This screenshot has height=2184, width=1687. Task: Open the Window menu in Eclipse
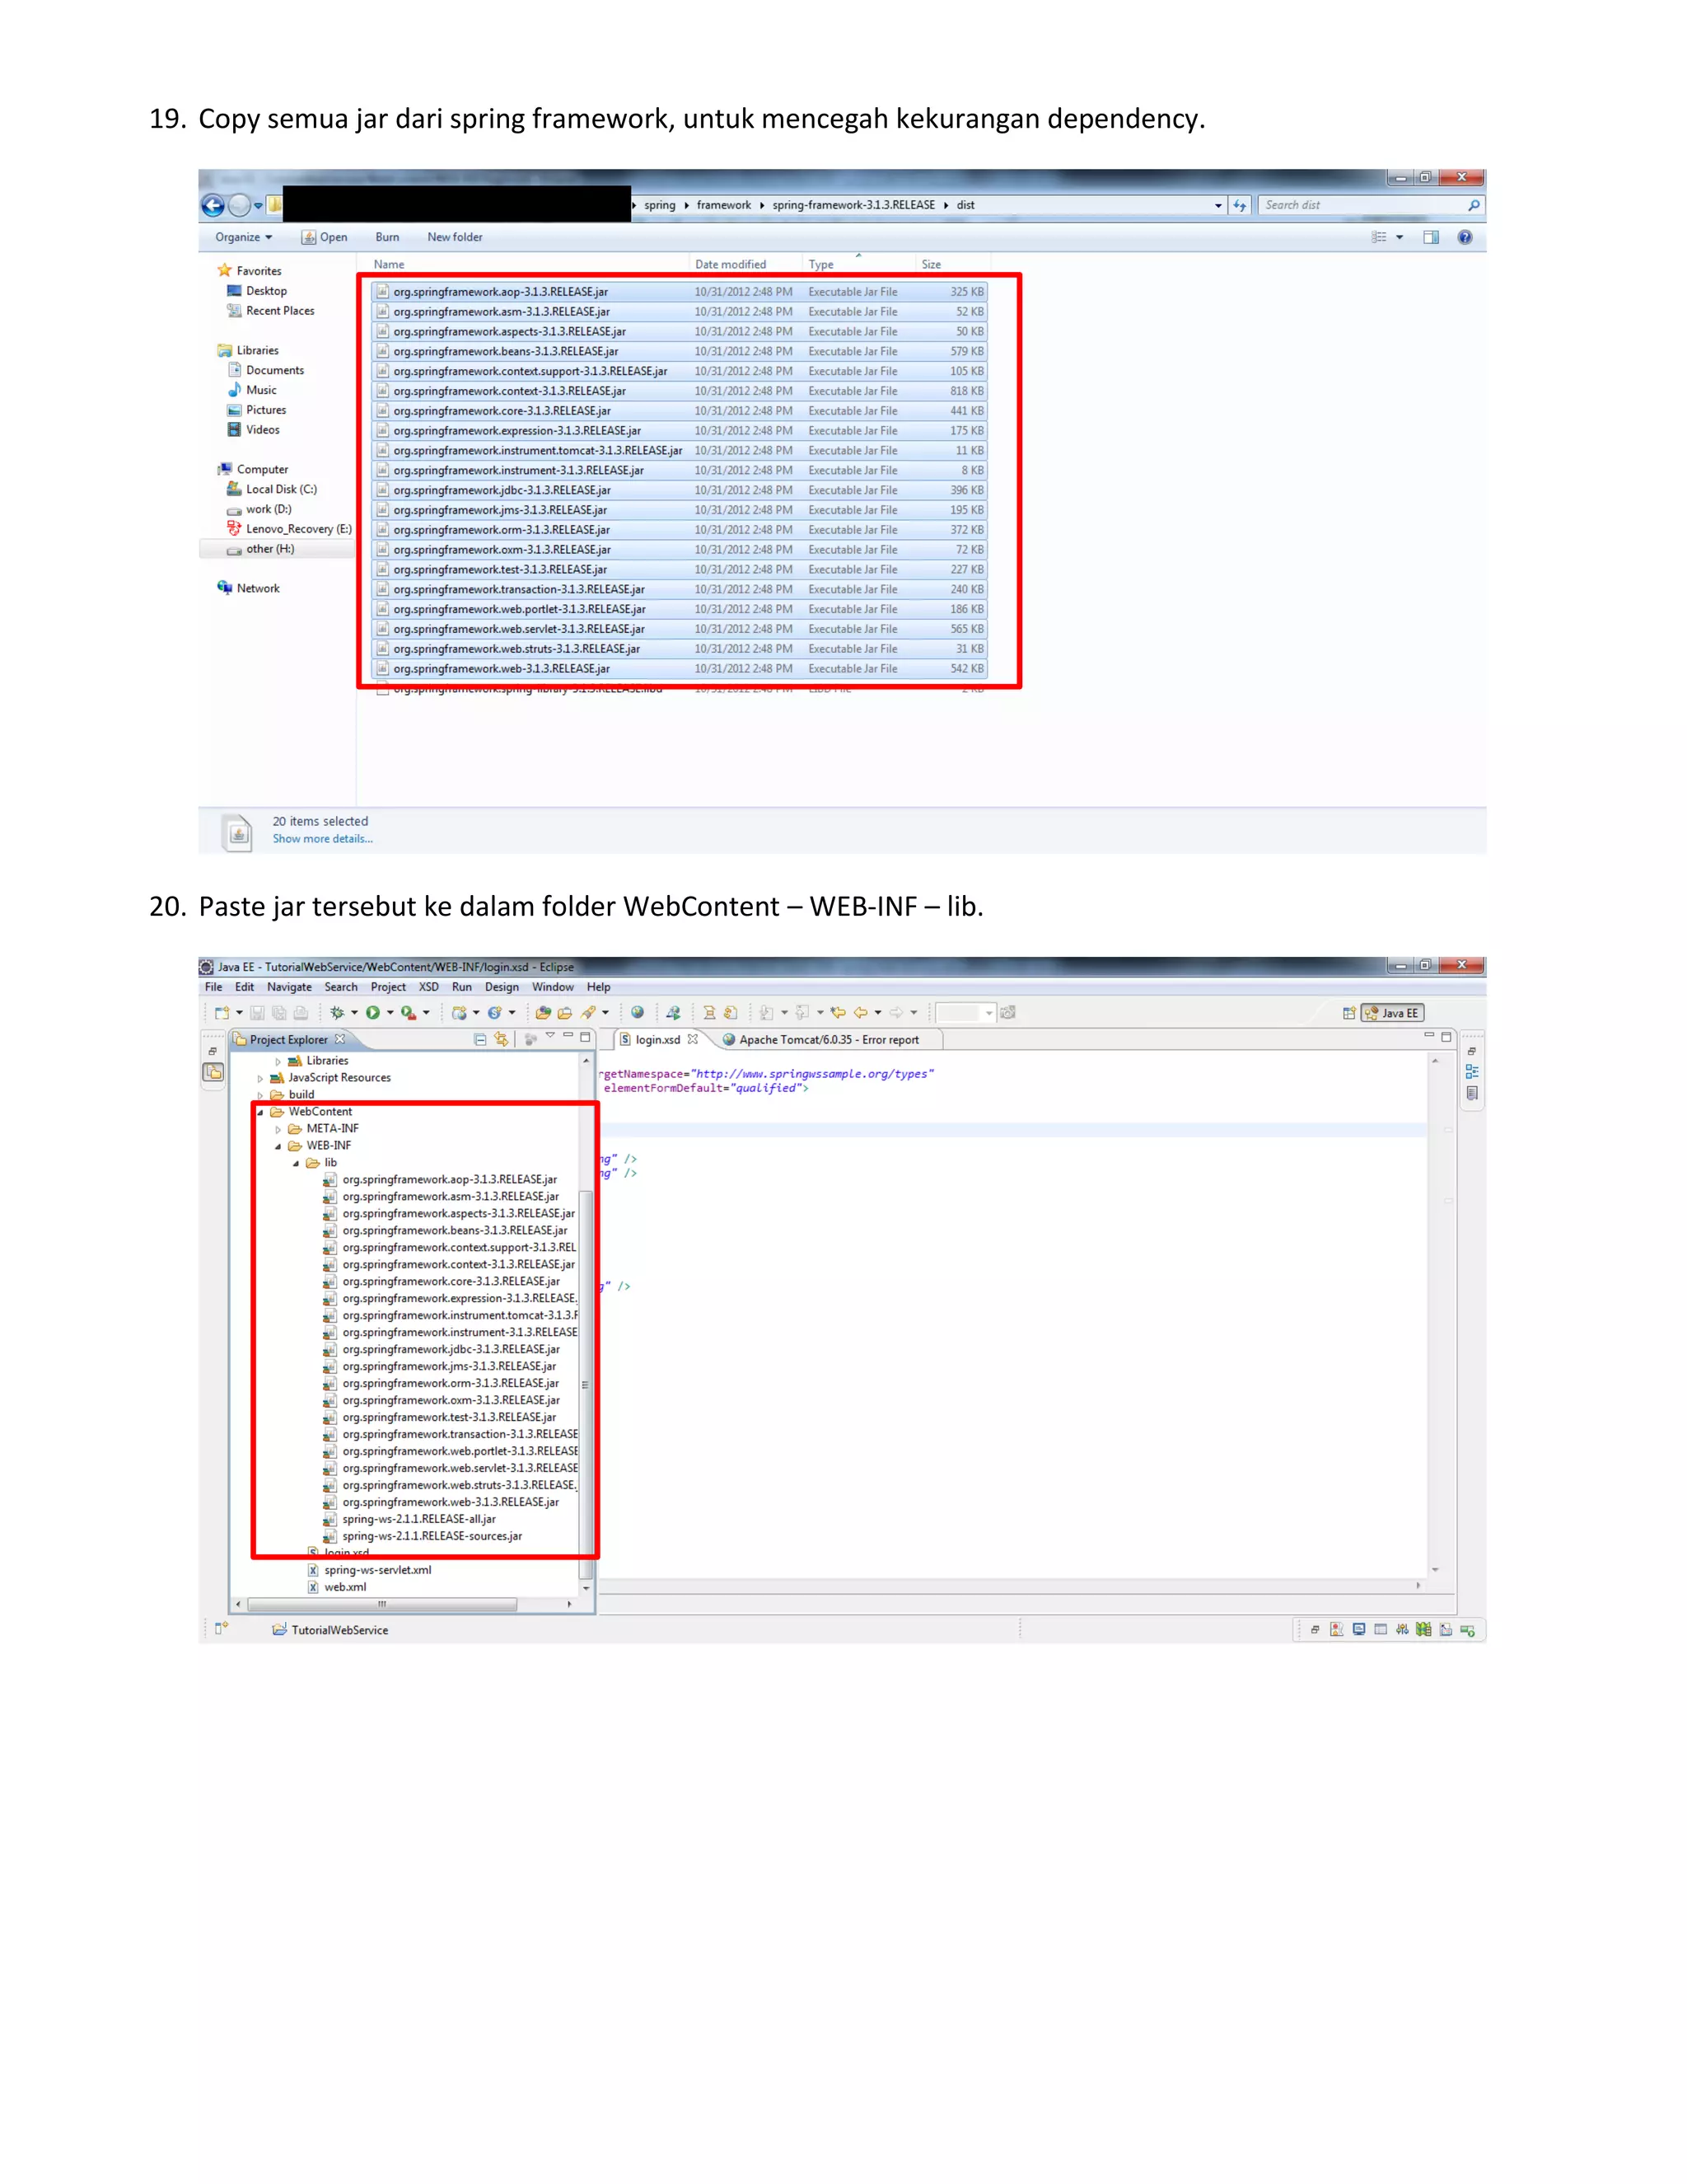pyautogui.click(x=553, y=987)
